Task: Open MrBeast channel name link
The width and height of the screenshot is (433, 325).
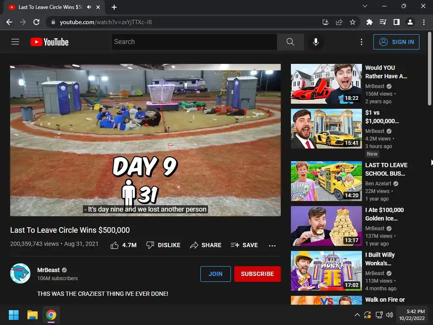Action: click(48, 270)
